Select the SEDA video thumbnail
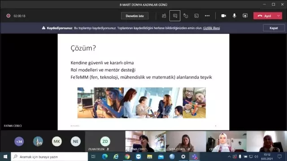287x161 pixels. point(186,141)
